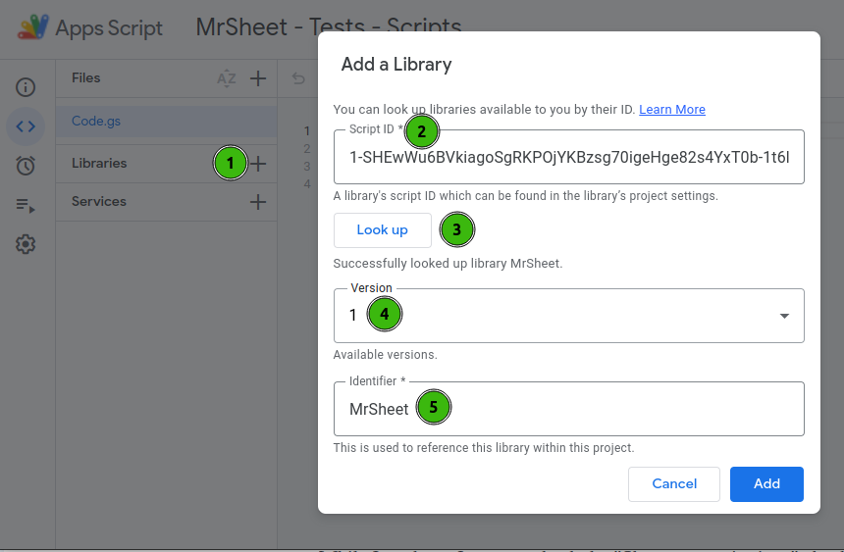Click the Services section label
The height and width of the screenshot is (552, 844).
point(99,201)
